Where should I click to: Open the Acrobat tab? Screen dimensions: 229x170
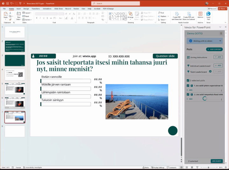[x=97, y=9]
